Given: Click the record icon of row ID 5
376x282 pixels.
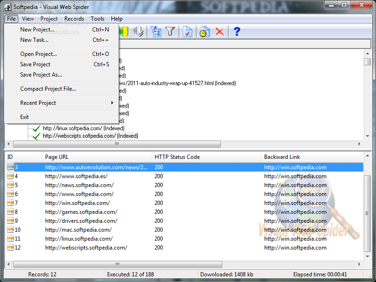Looking at the screenshot, I should [x=10, y=185].
